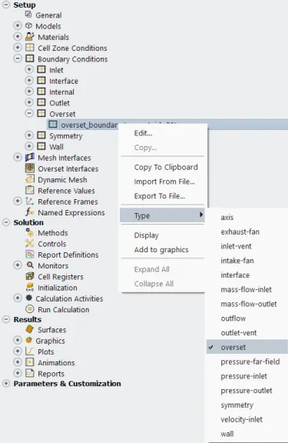Screen dimensions: 288x443
Task: Expand the Materials node
Action: coord(18,36)
